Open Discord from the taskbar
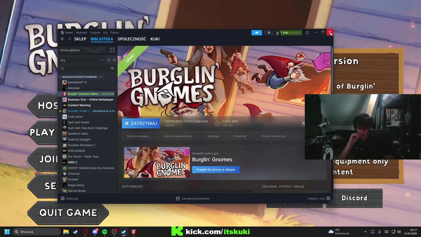Screen dimensions: 421x237 click(95, 232)
